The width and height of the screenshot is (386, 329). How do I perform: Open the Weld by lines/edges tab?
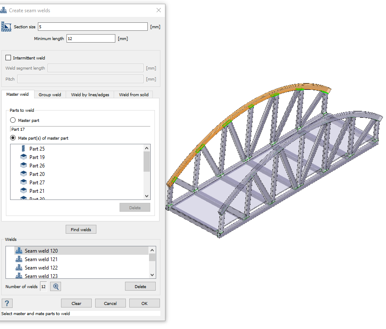(90, 94)
